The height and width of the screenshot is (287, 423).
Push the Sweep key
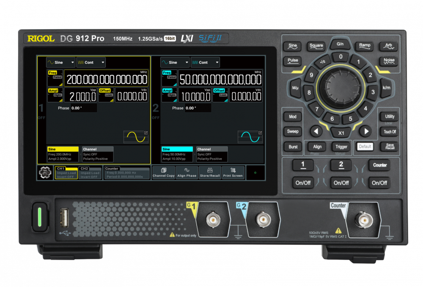[293, 131]
